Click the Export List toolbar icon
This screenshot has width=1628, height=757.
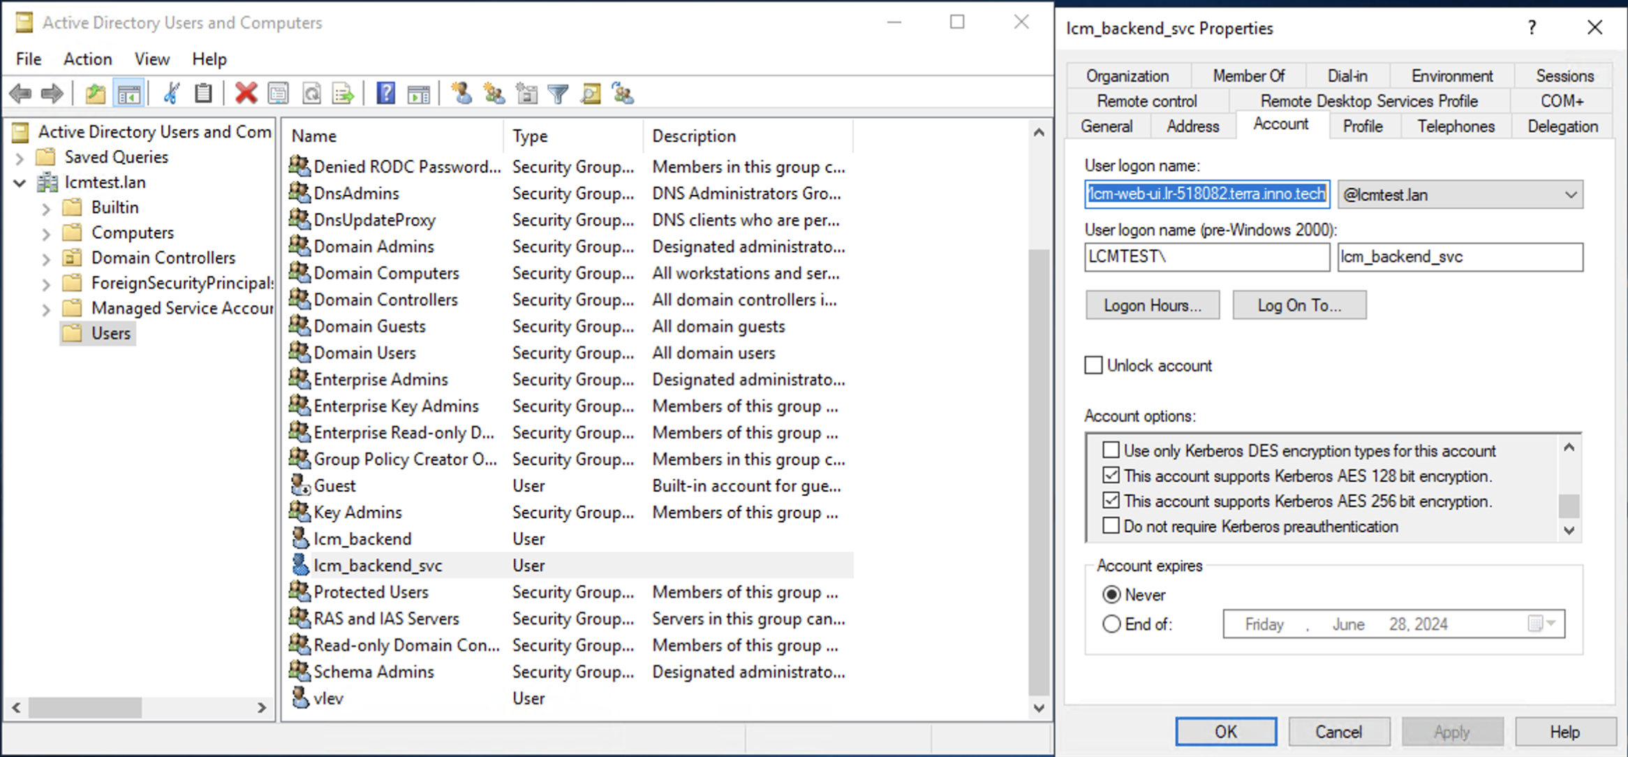[343, 94]
